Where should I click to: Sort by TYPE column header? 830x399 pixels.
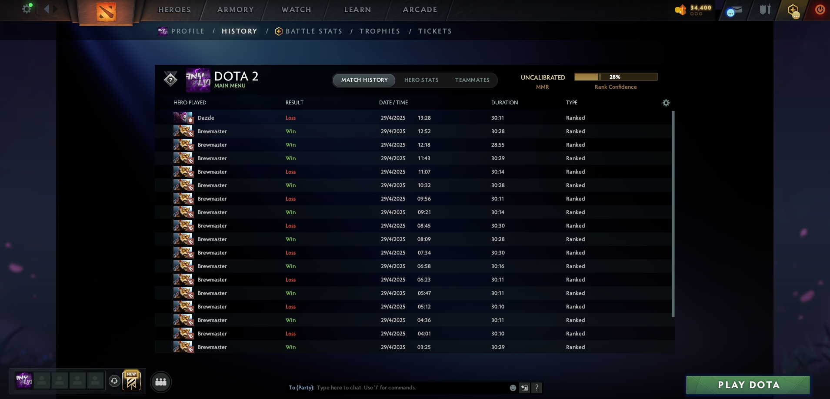tap(572, 103)
